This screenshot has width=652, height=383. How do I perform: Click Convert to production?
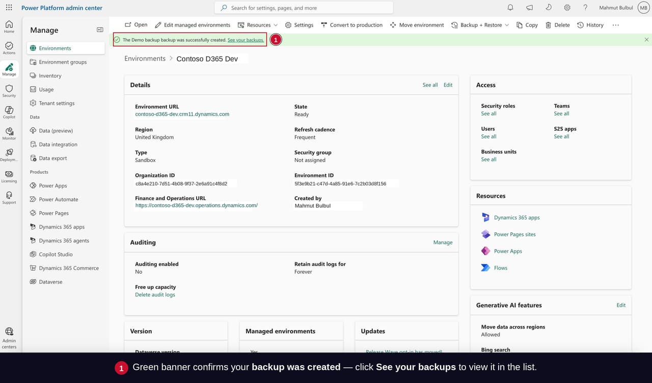point(351,25)
